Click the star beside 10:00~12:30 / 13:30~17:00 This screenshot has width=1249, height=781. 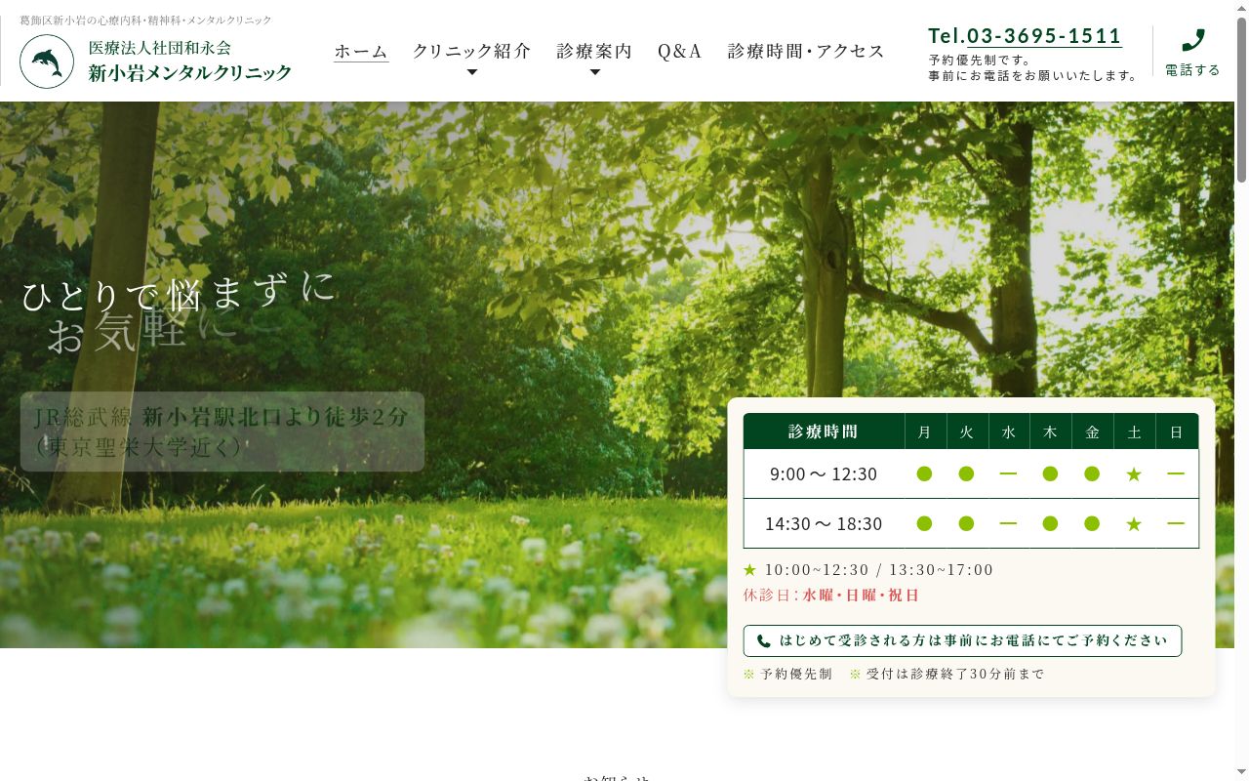pyautogui.click(x=749, y=569)
